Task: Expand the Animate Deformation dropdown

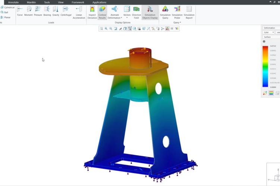Action: pos(114,18)
